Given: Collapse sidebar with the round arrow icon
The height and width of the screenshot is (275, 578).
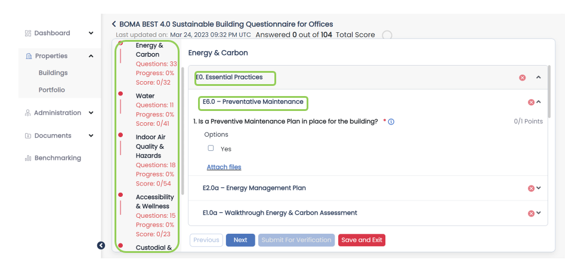Looking at the screenshot, I should pyautogui.click(x=101, y=246).
